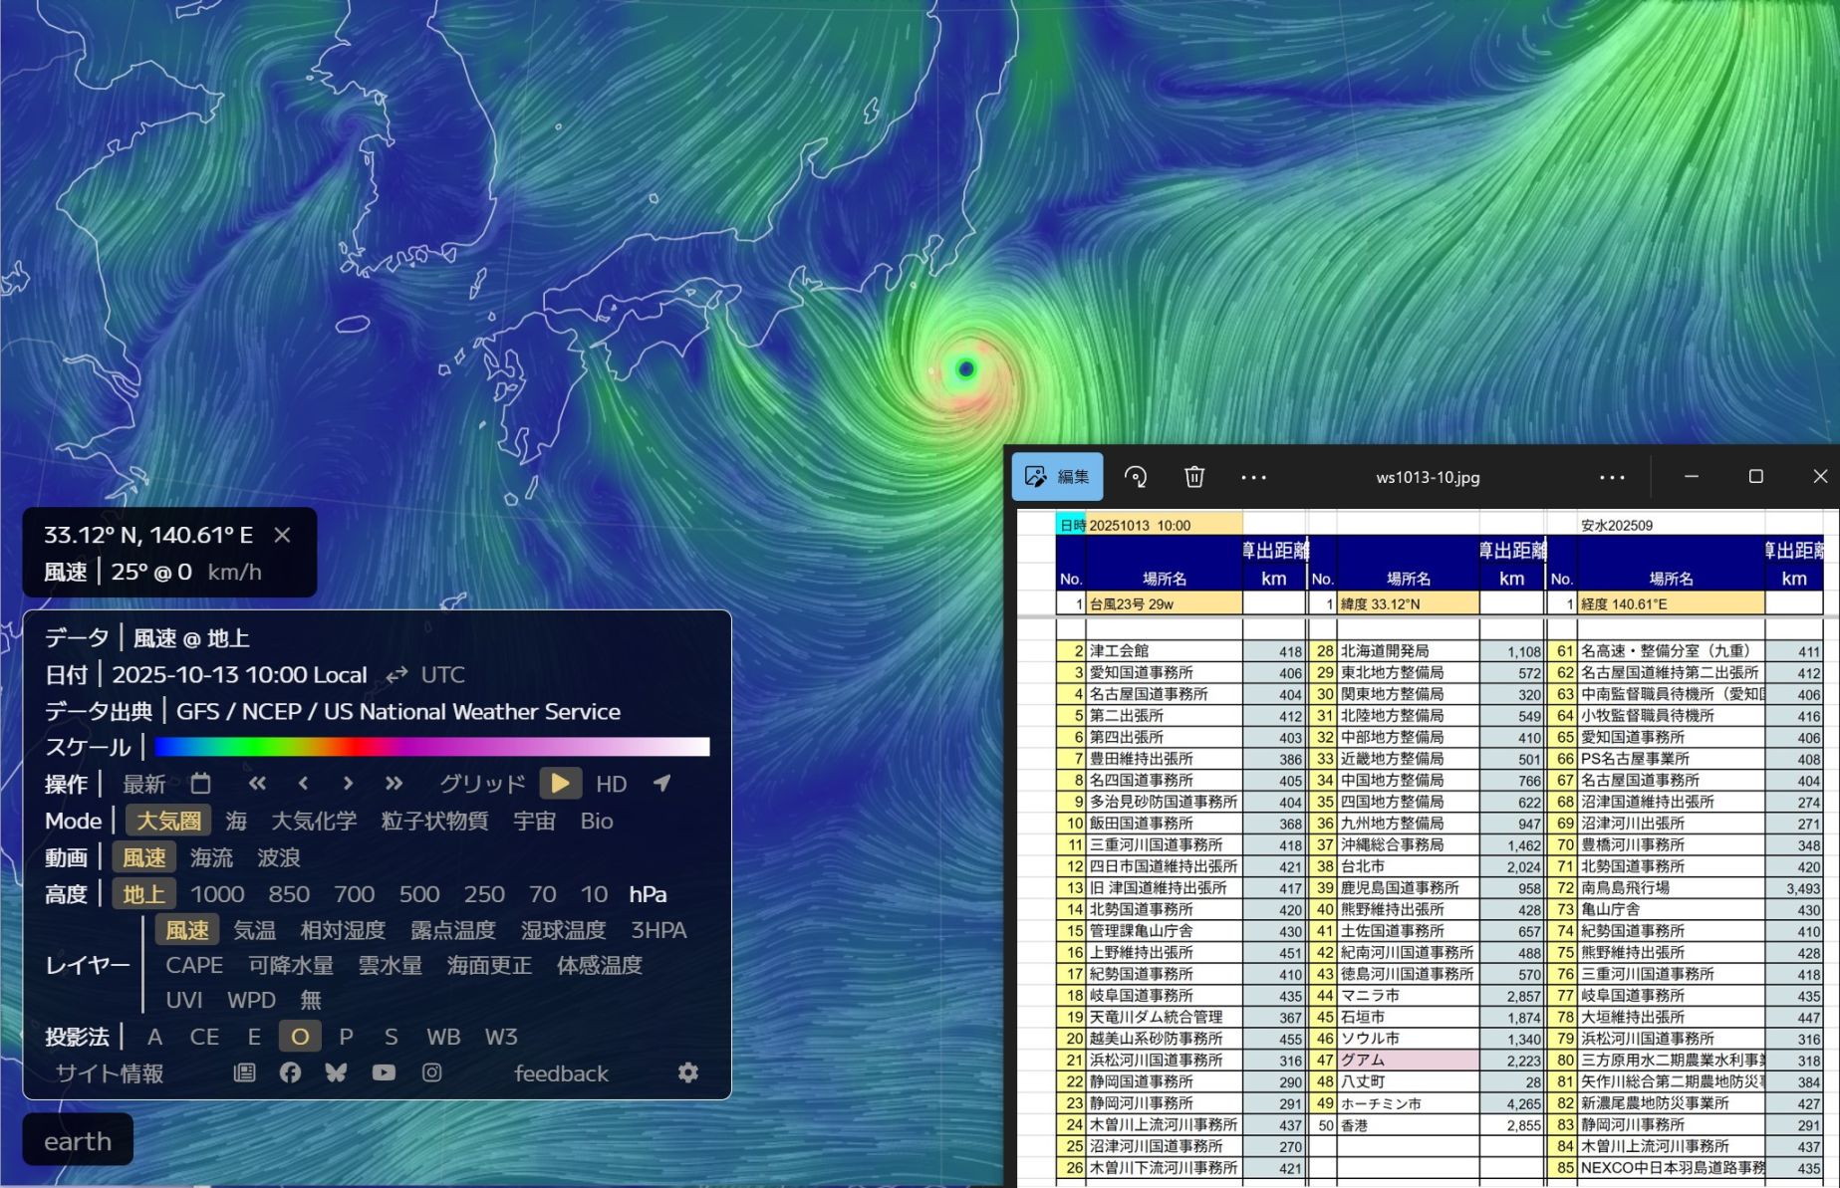Image resolution: width=1840 pixels, height=1188 pixels.
Task: Open the calendar date picker icon
Action: pyautogui.click(x=200, y=784)
